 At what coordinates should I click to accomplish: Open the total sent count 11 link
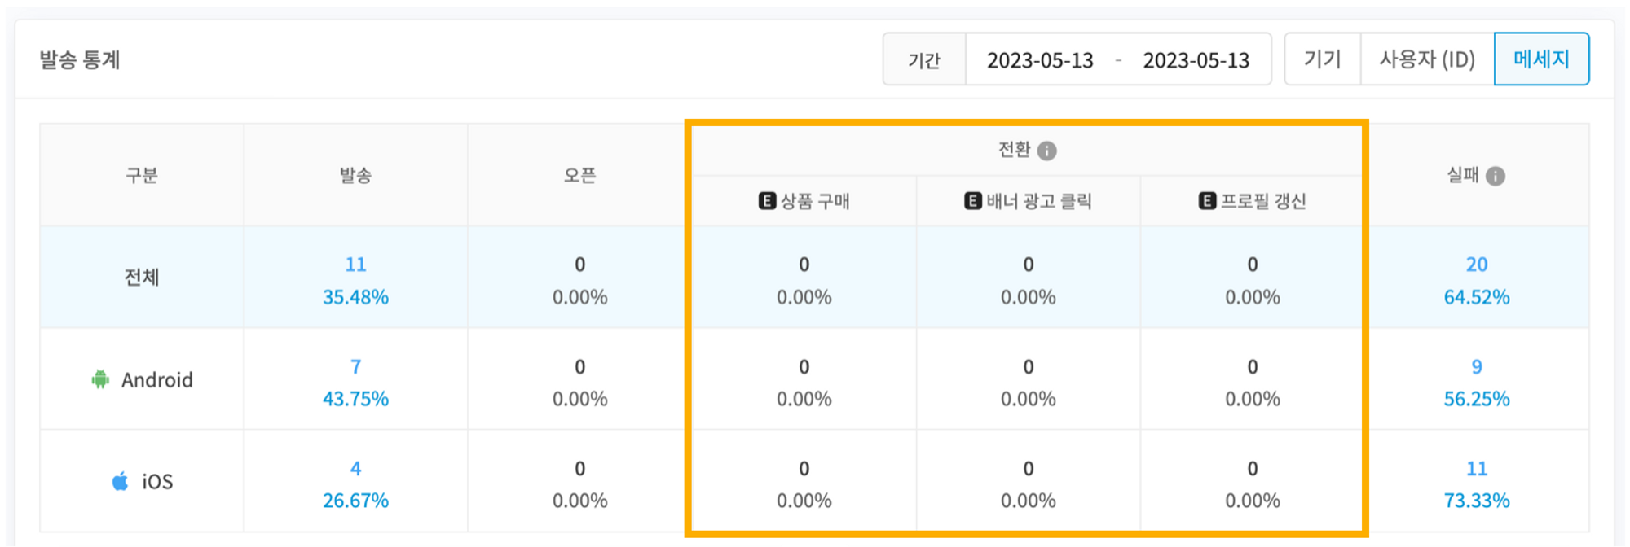355,265
